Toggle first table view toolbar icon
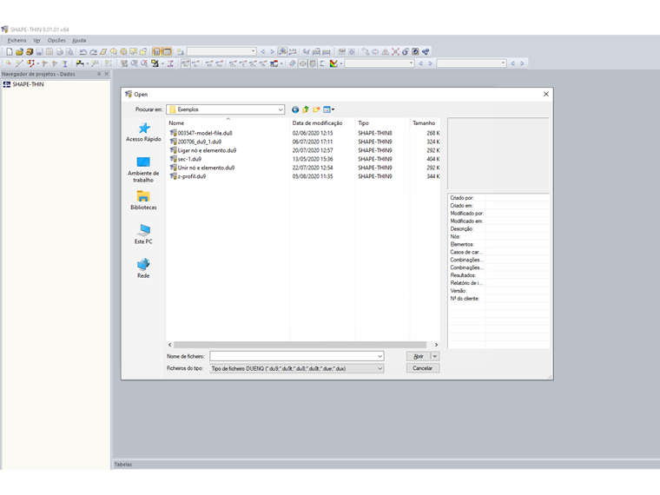 tap(156, 52)
